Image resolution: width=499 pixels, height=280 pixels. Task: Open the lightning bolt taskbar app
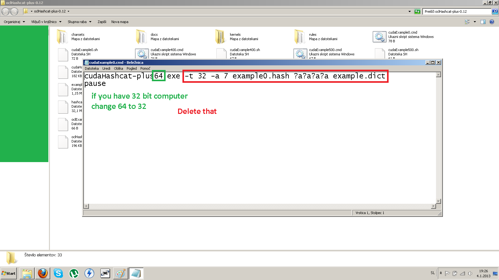click(90, 273)
